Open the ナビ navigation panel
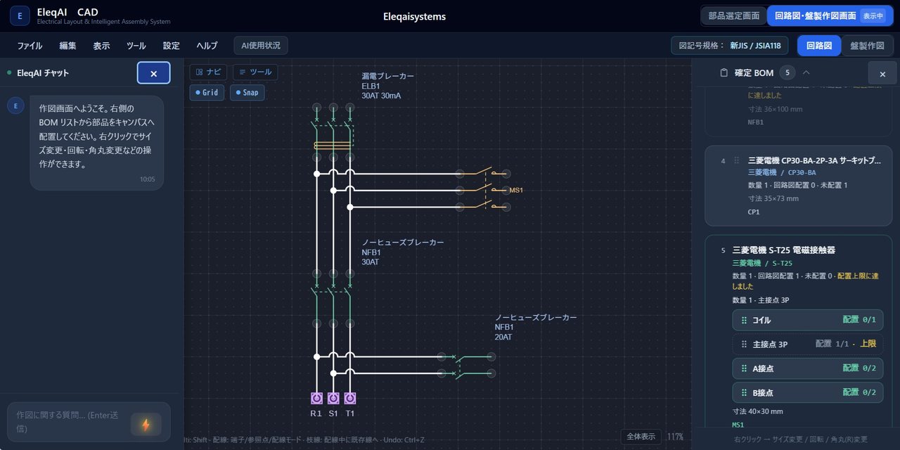Image resolution: width=900 pixels, height=450 pixels. point(208,72)
